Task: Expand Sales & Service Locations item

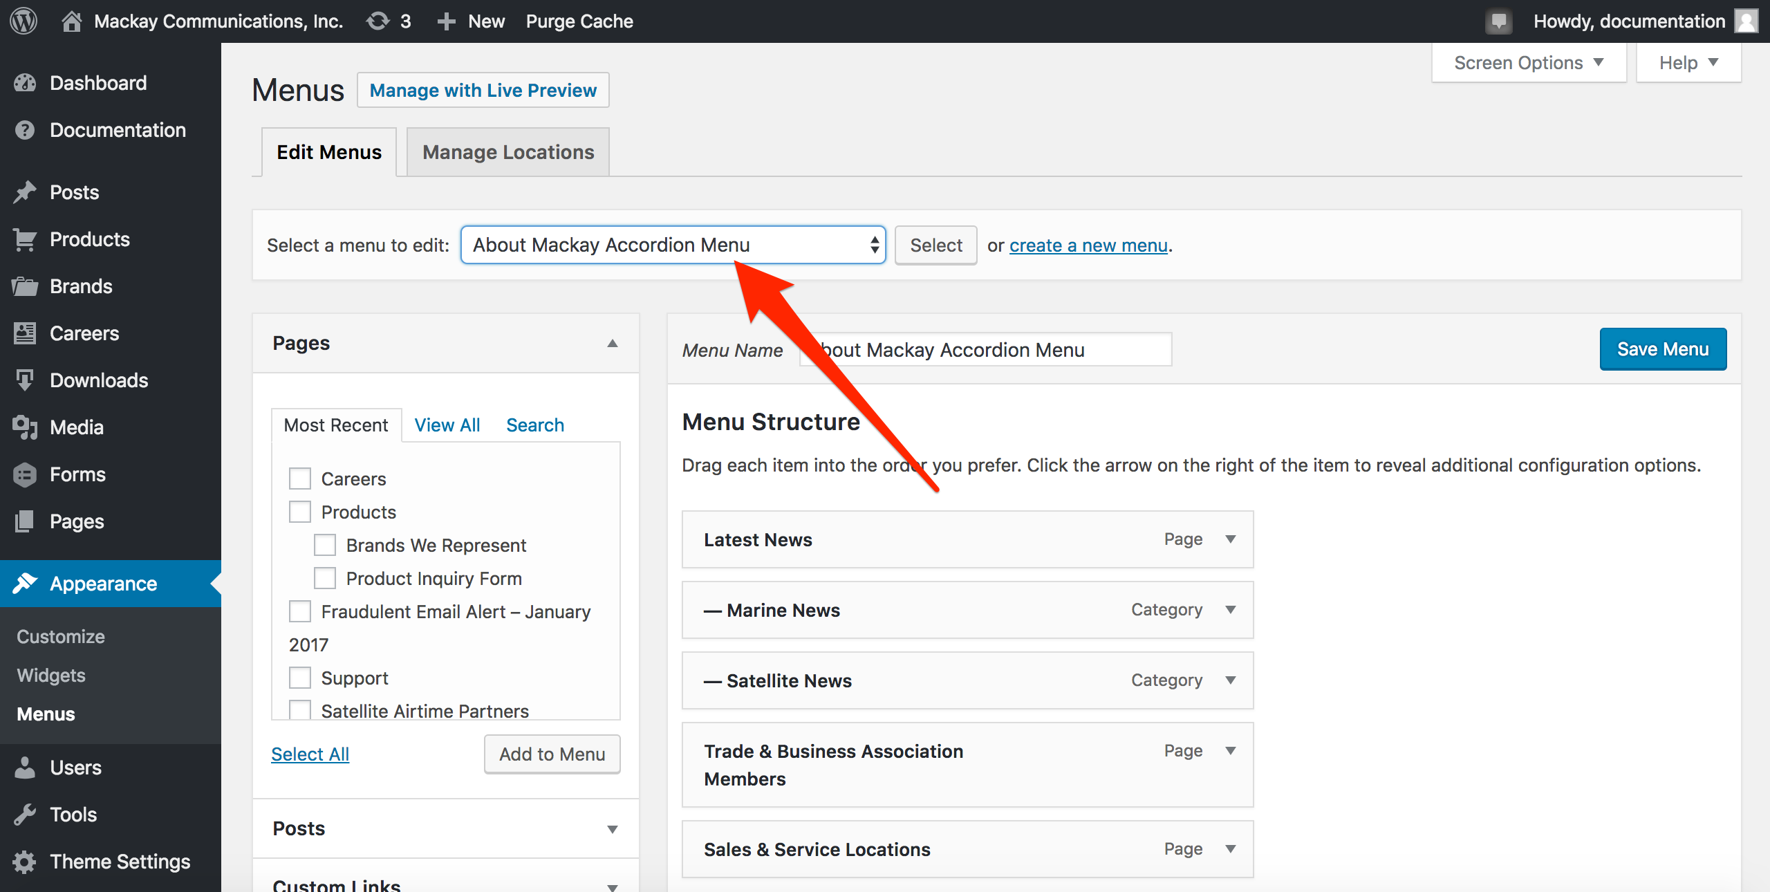Action: pos(1231,849)
